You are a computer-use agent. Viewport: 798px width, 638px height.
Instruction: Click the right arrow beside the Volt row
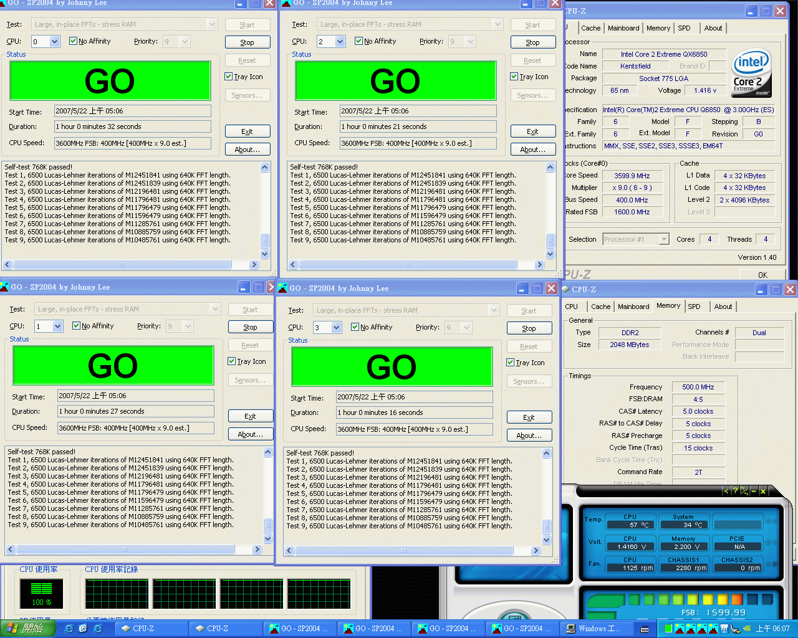click(775, 543)
